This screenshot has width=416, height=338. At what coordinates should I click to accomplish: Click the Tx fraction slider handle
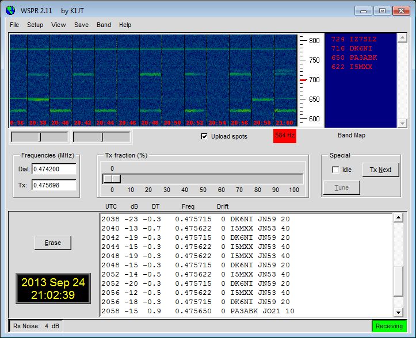pyautogui.click(x=112, y=179)
